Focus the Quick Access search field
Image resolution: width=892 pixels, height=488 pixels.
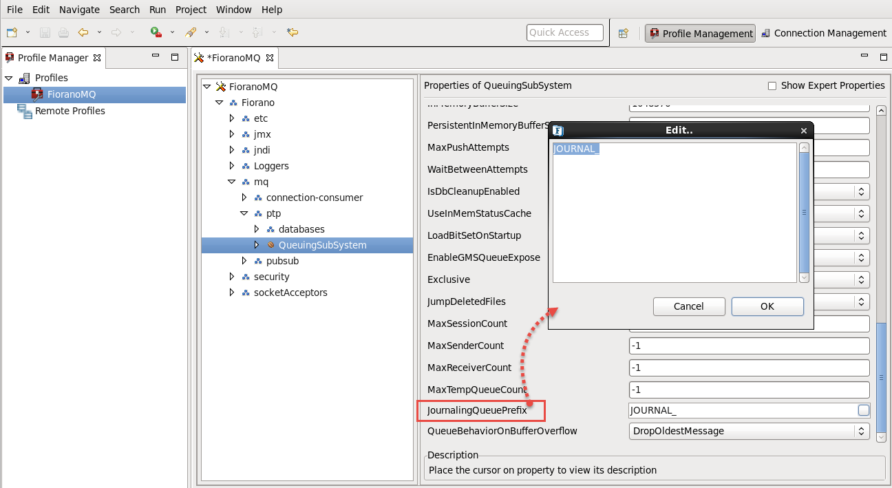pos(565,32)
